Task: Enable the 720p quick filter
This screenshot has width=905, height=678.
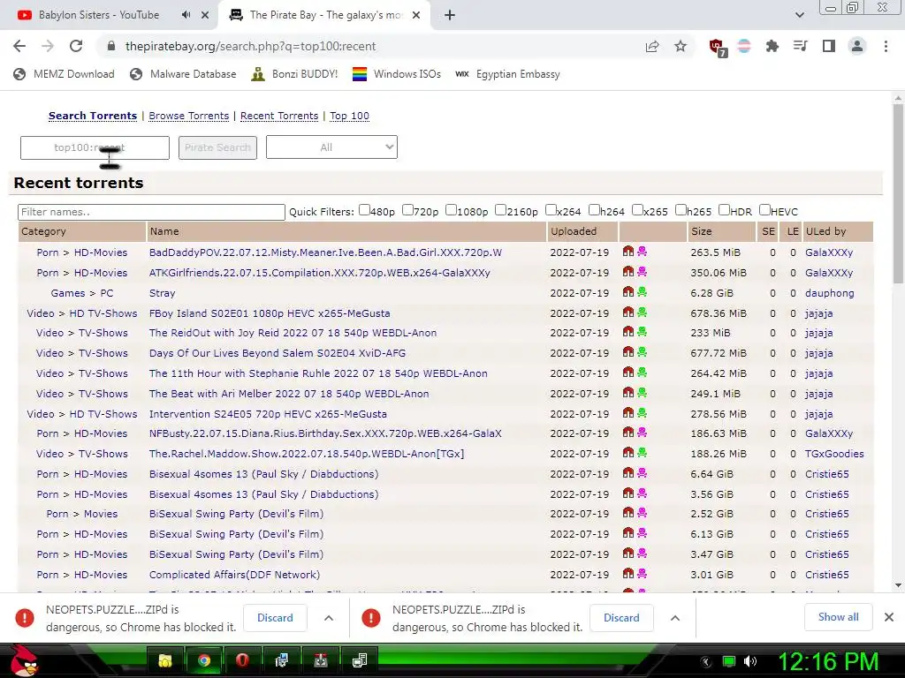Action: pyautogui.click(x=407, y=210)
